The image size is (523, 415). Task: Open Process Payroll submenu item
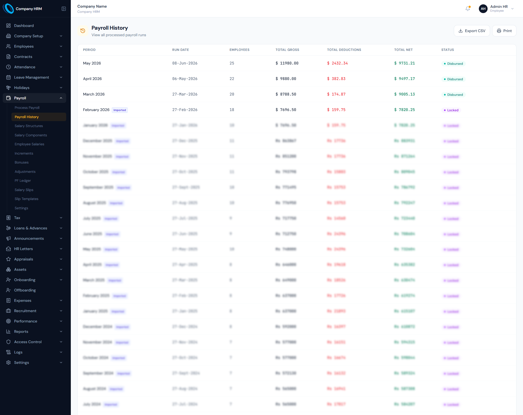(39, 108)
